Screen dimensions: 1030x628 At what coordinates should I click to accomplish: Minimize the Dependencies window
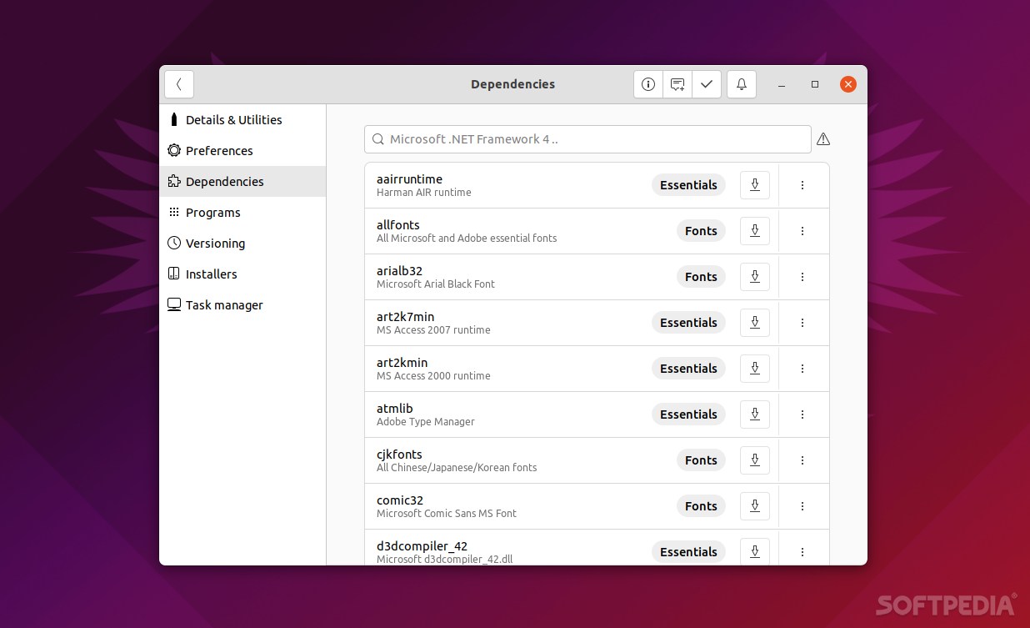[x=782, y=84]
